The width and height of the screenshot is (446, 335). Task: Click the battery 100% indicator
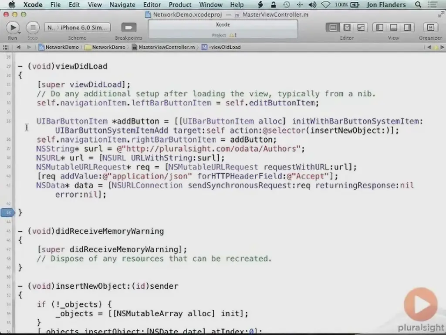(347, 4)
